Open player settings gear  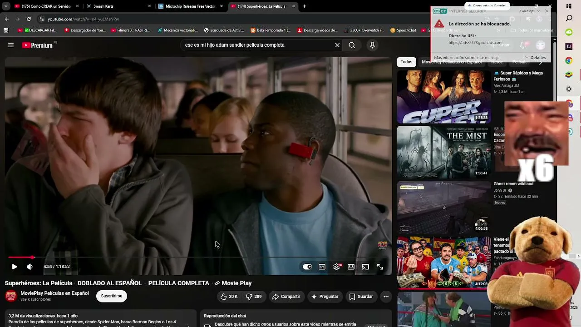pyautogui.click(x=336, y=267)
